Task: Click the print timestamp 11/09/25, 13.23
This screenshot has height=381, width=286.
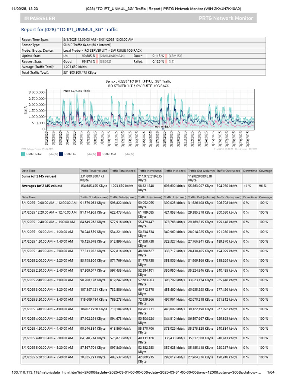Action: point(25,9)
